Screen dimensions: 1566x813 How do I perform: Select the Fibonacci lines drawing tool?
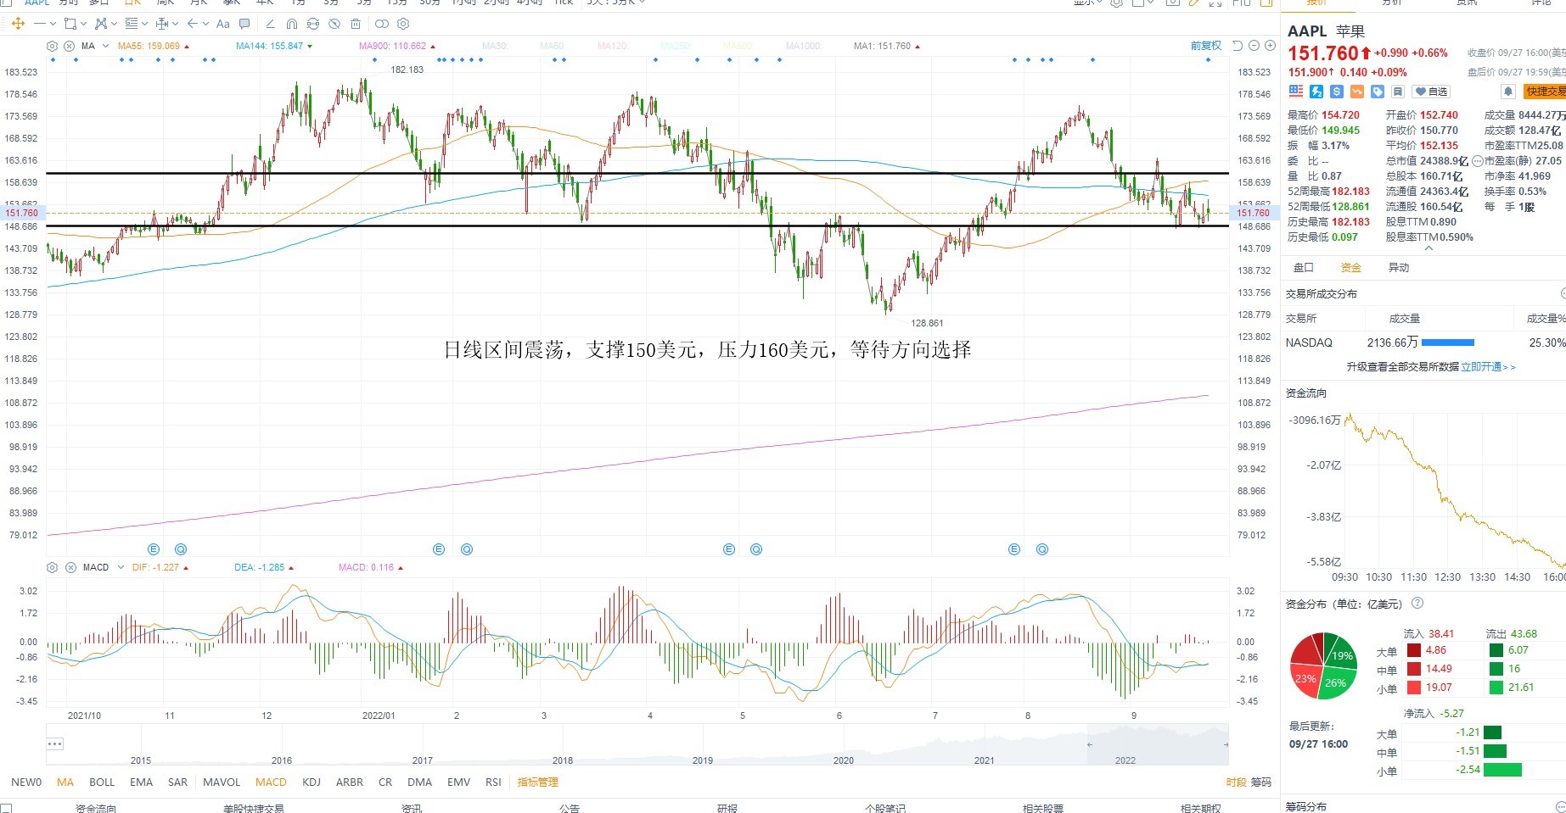tap(132, 24)
